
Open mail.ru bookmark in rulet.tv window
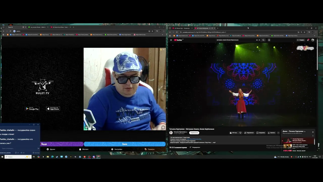tap(15, 35)
